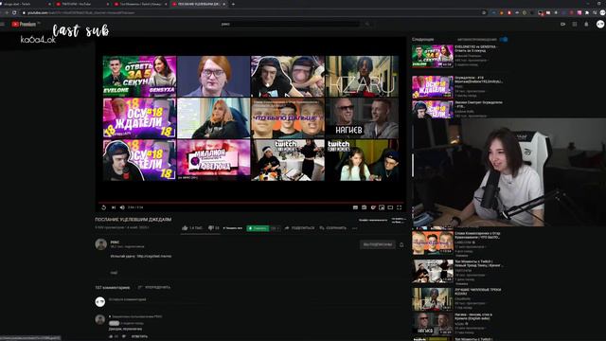Image resolution: width=606 pixels, height=341 pixels.
Task: Like the video with thumbs-up icon
Action: pyautogui.click(x=185, y=228)
